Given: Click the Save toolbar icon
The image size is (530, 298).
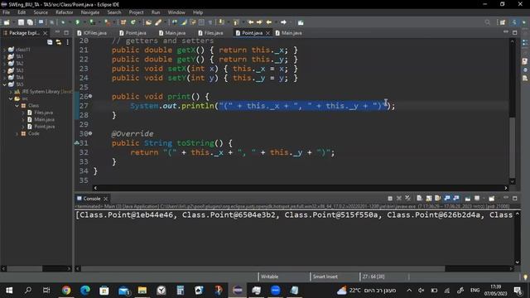Looking at the screenshot, I should [x=21, y=22].
